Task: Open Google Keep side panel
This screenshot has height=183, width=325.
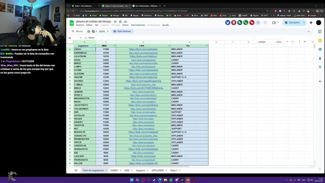Action: pos(320,40)
